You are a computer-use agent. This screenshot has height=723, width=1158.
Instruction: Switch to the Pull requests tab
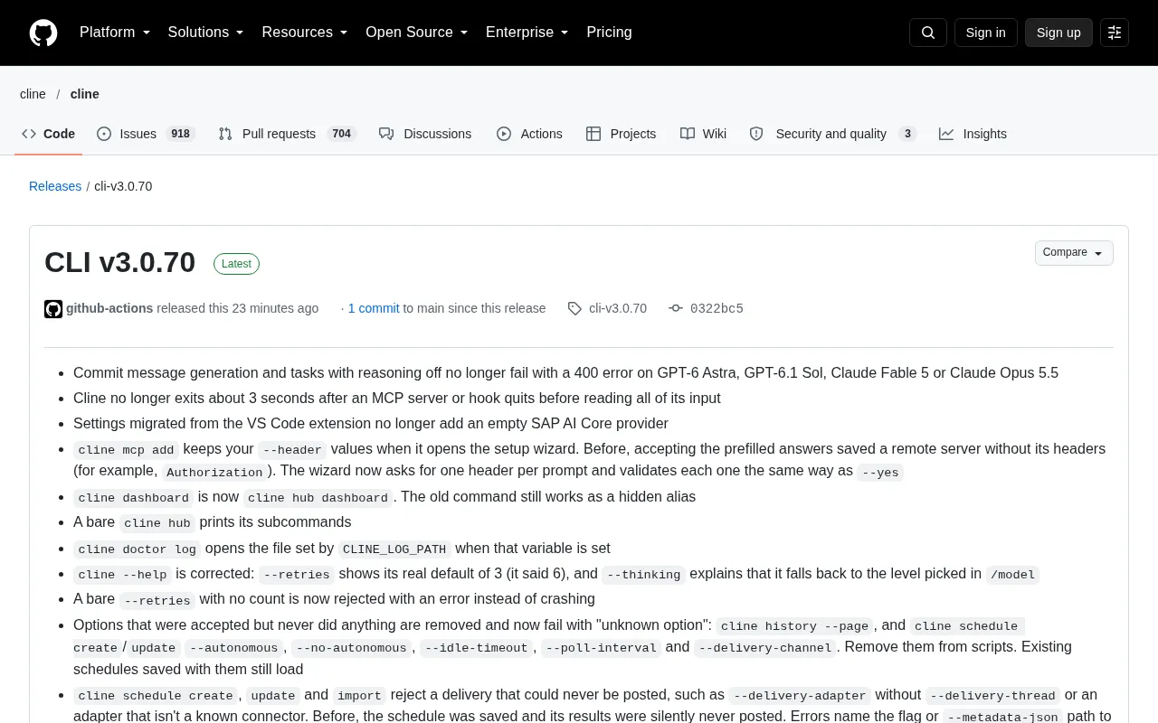288,134
